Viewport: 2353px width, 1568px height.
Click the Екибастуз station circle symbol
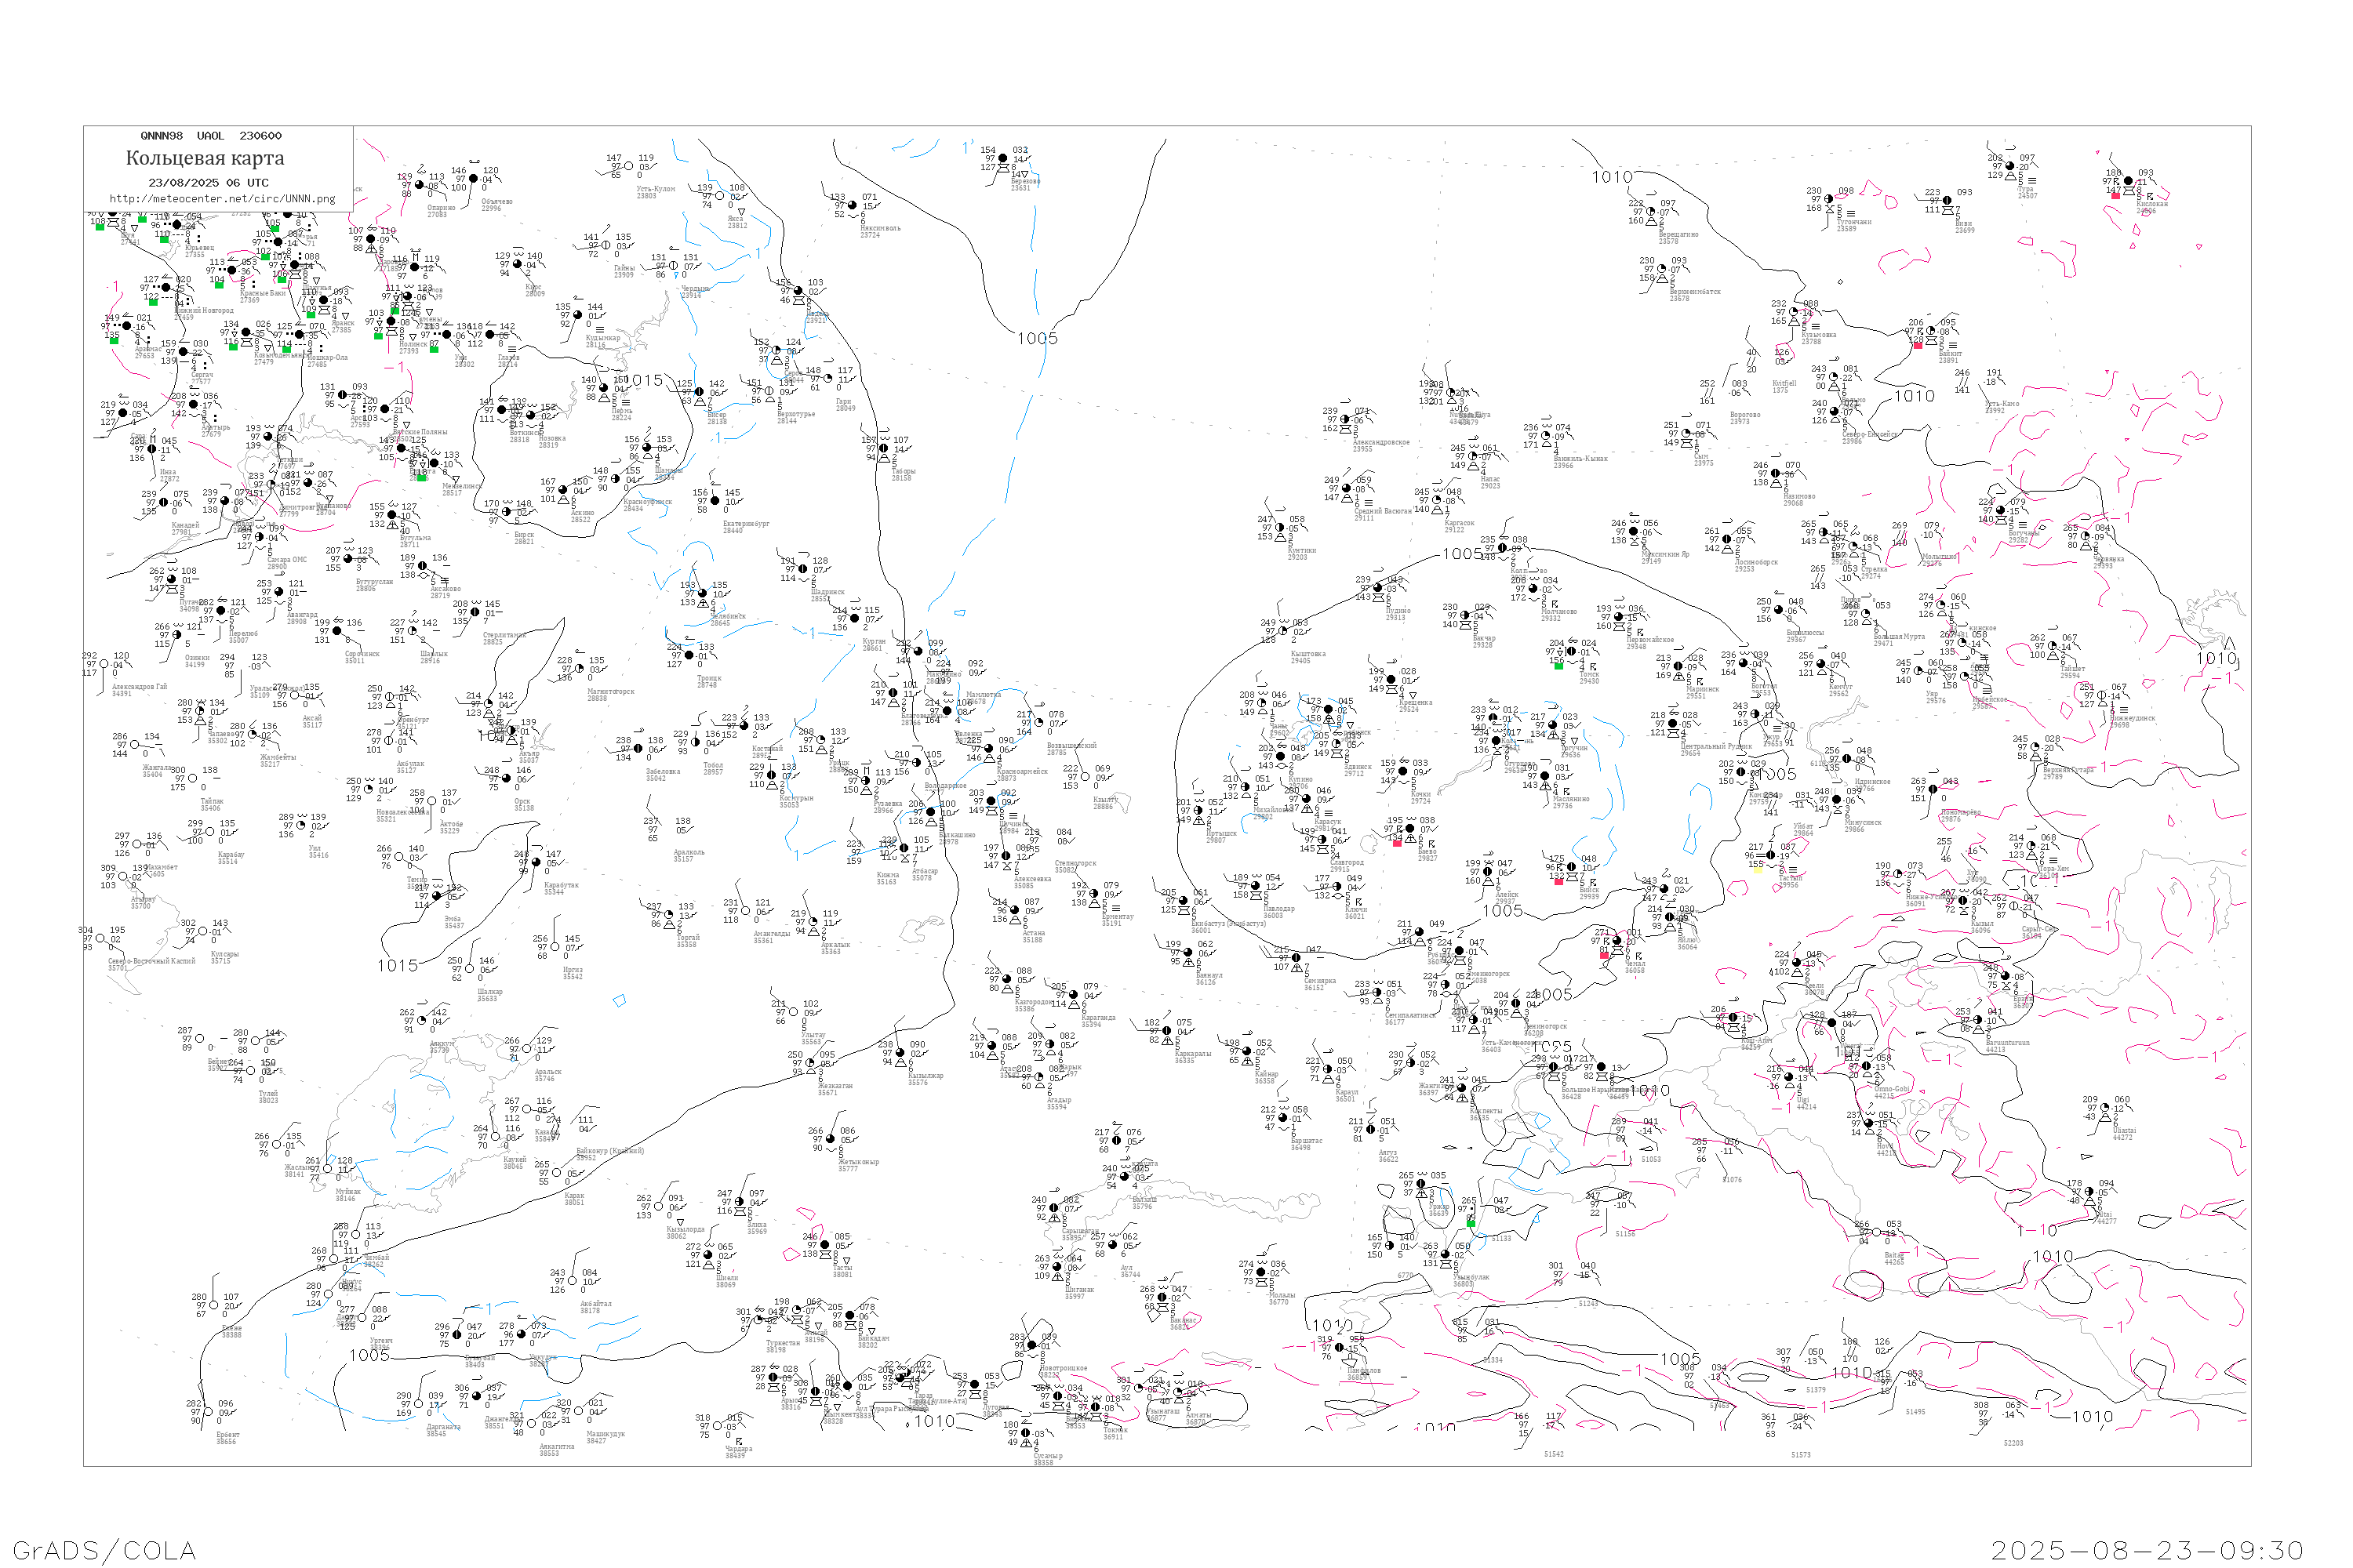(x=1184, y=902)
